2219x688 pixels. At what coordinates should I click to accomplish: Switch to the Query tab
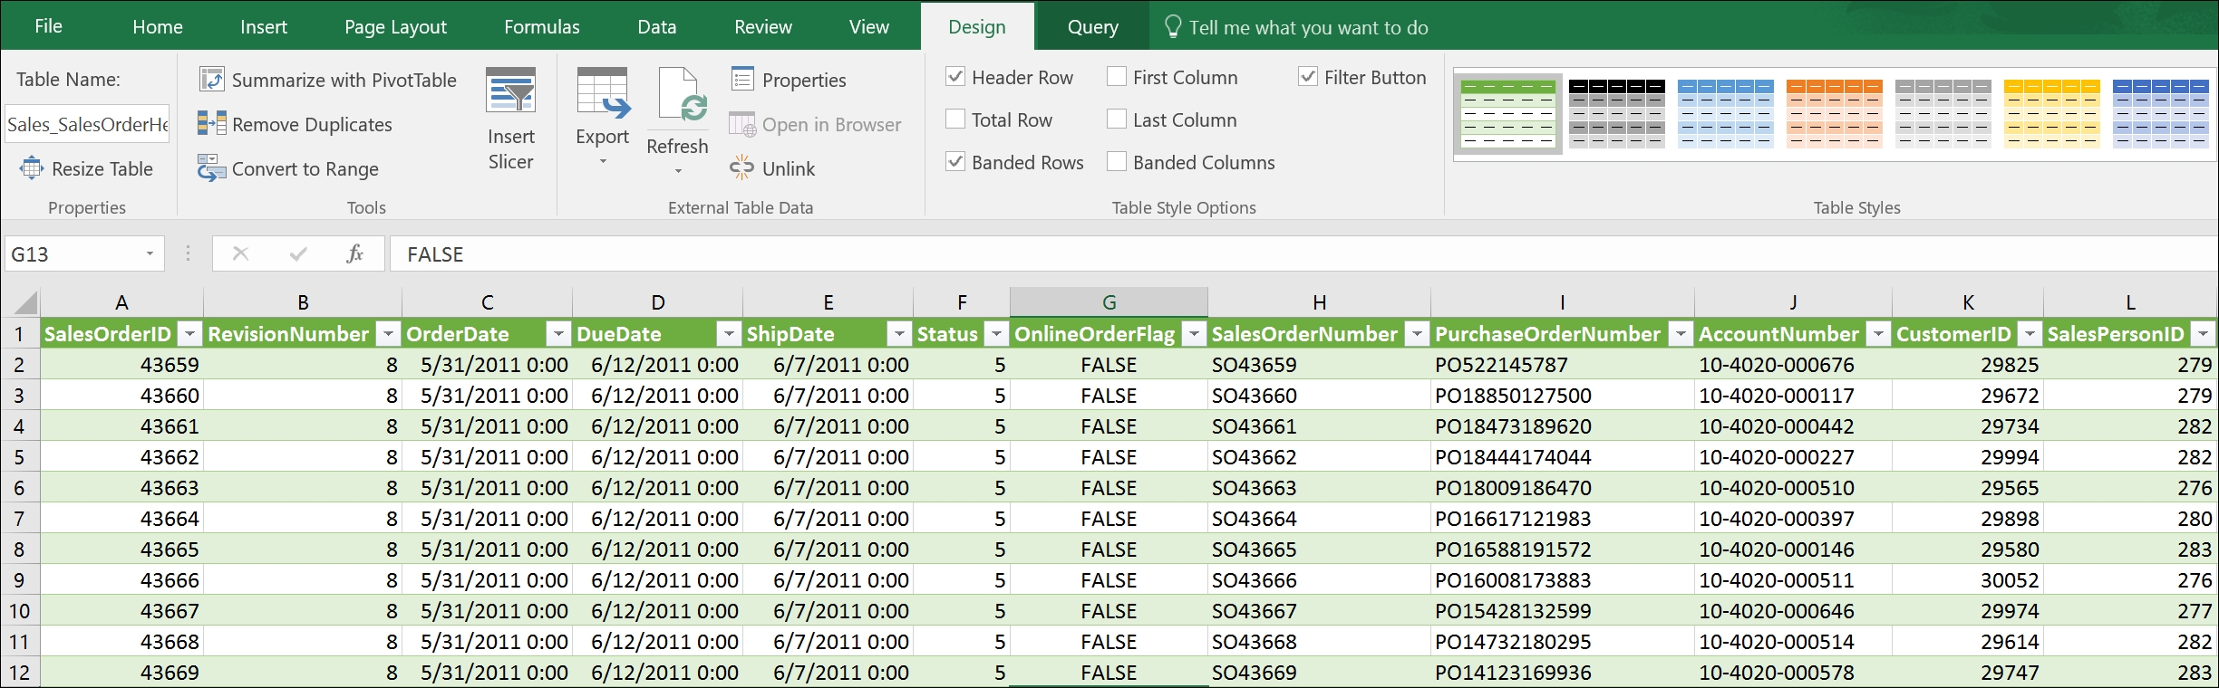click(x=1093, y=27)
